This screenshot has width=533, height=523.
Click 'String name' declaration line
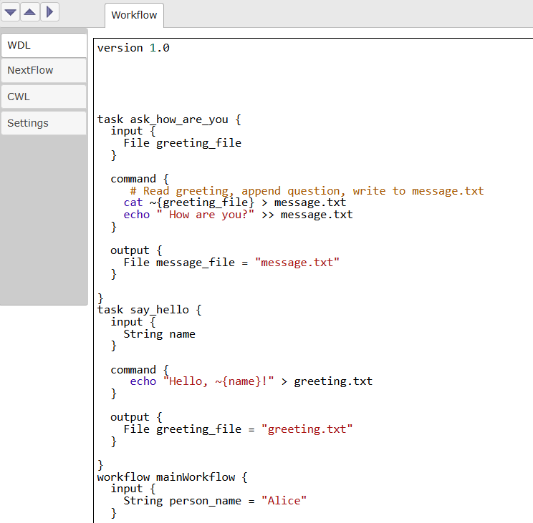pos(160,334)
